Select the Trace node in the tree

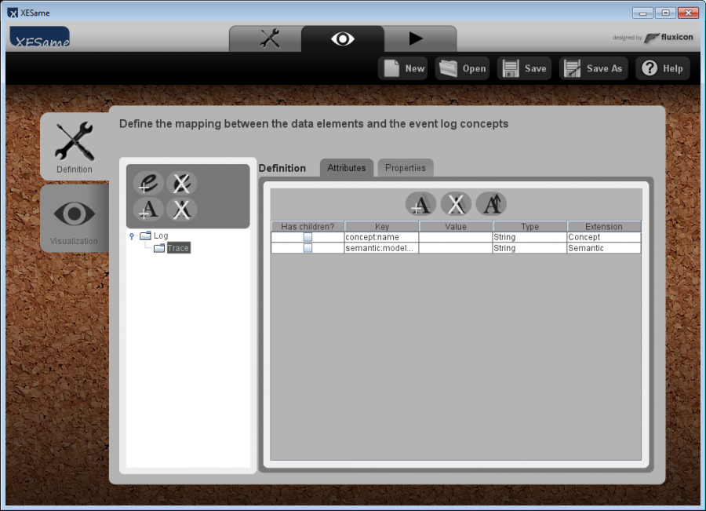(x=177, y=248)
